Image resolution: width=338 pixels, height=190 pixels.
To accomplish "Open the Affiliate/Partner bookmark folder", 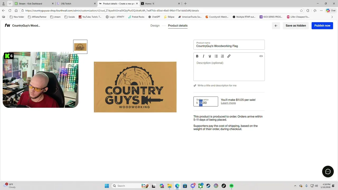I will [37, 17].
